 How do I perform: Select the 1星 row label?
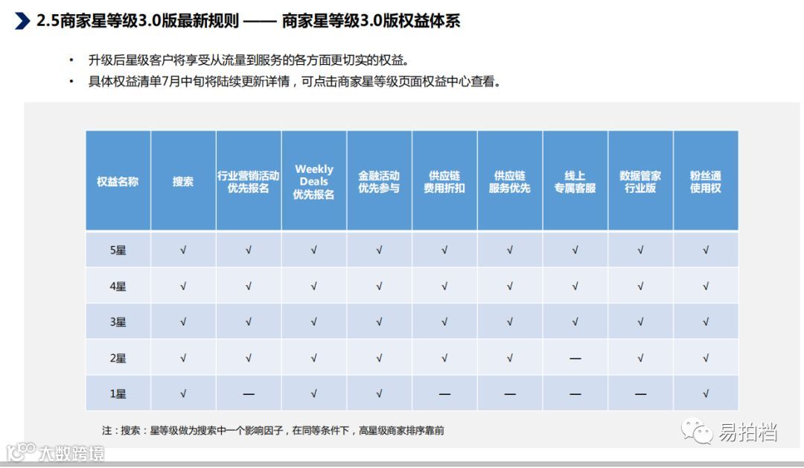(x=118, y=393)
